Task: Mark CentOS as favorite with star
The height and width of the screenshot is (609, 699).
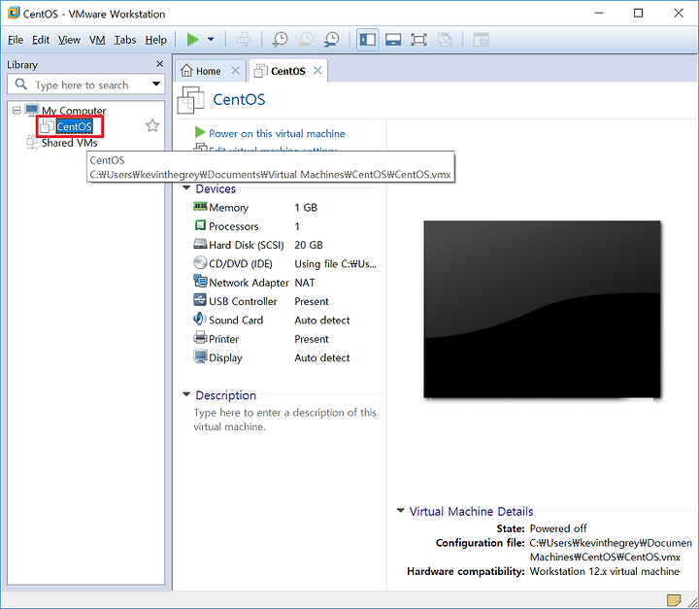Action: point(152,126)
